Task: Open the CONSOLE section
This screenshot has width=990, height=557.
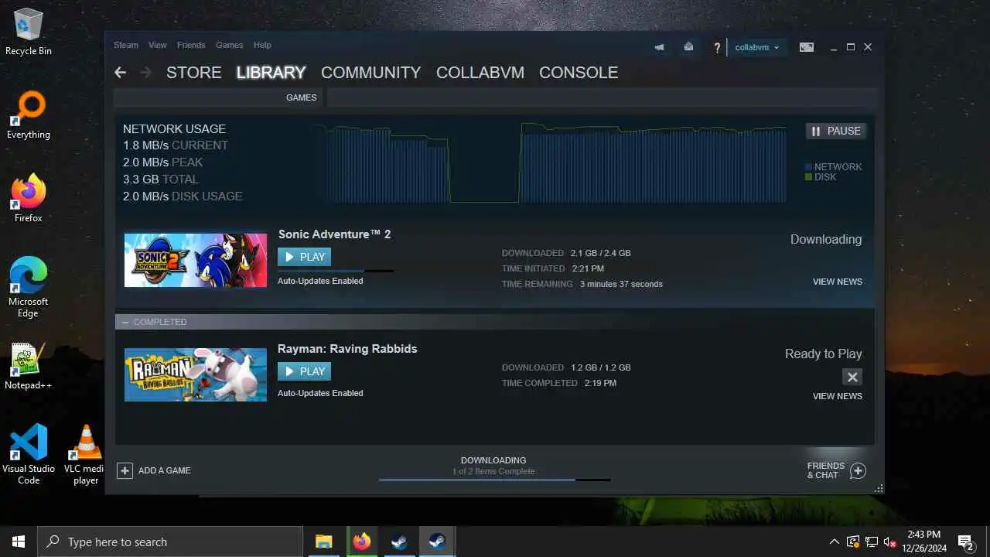Action: [579, 73]
